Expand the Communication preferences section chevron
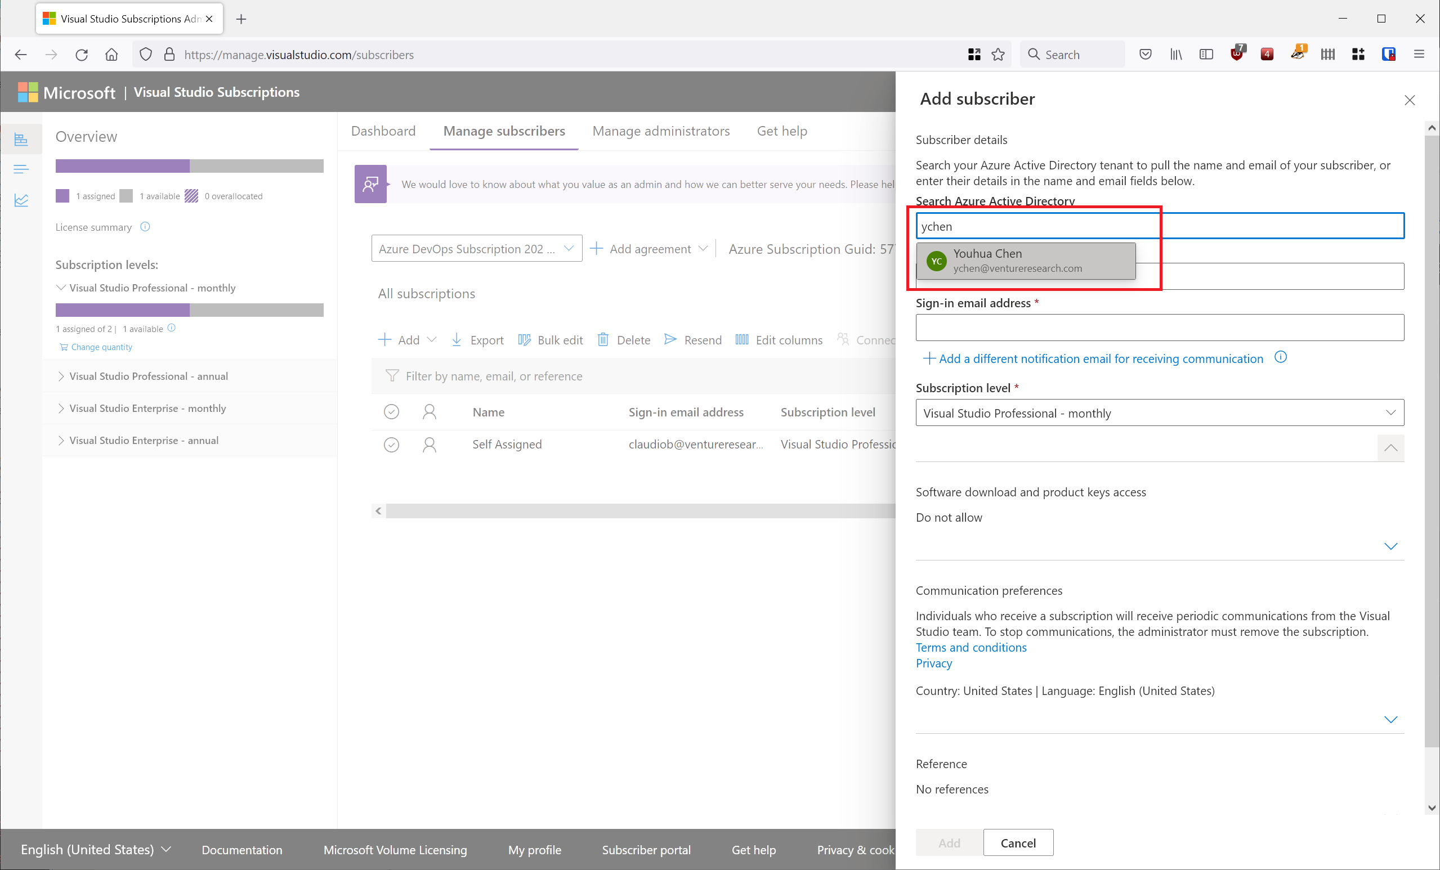This screenshot has width=1440, height=870. tap(1390, 719)
